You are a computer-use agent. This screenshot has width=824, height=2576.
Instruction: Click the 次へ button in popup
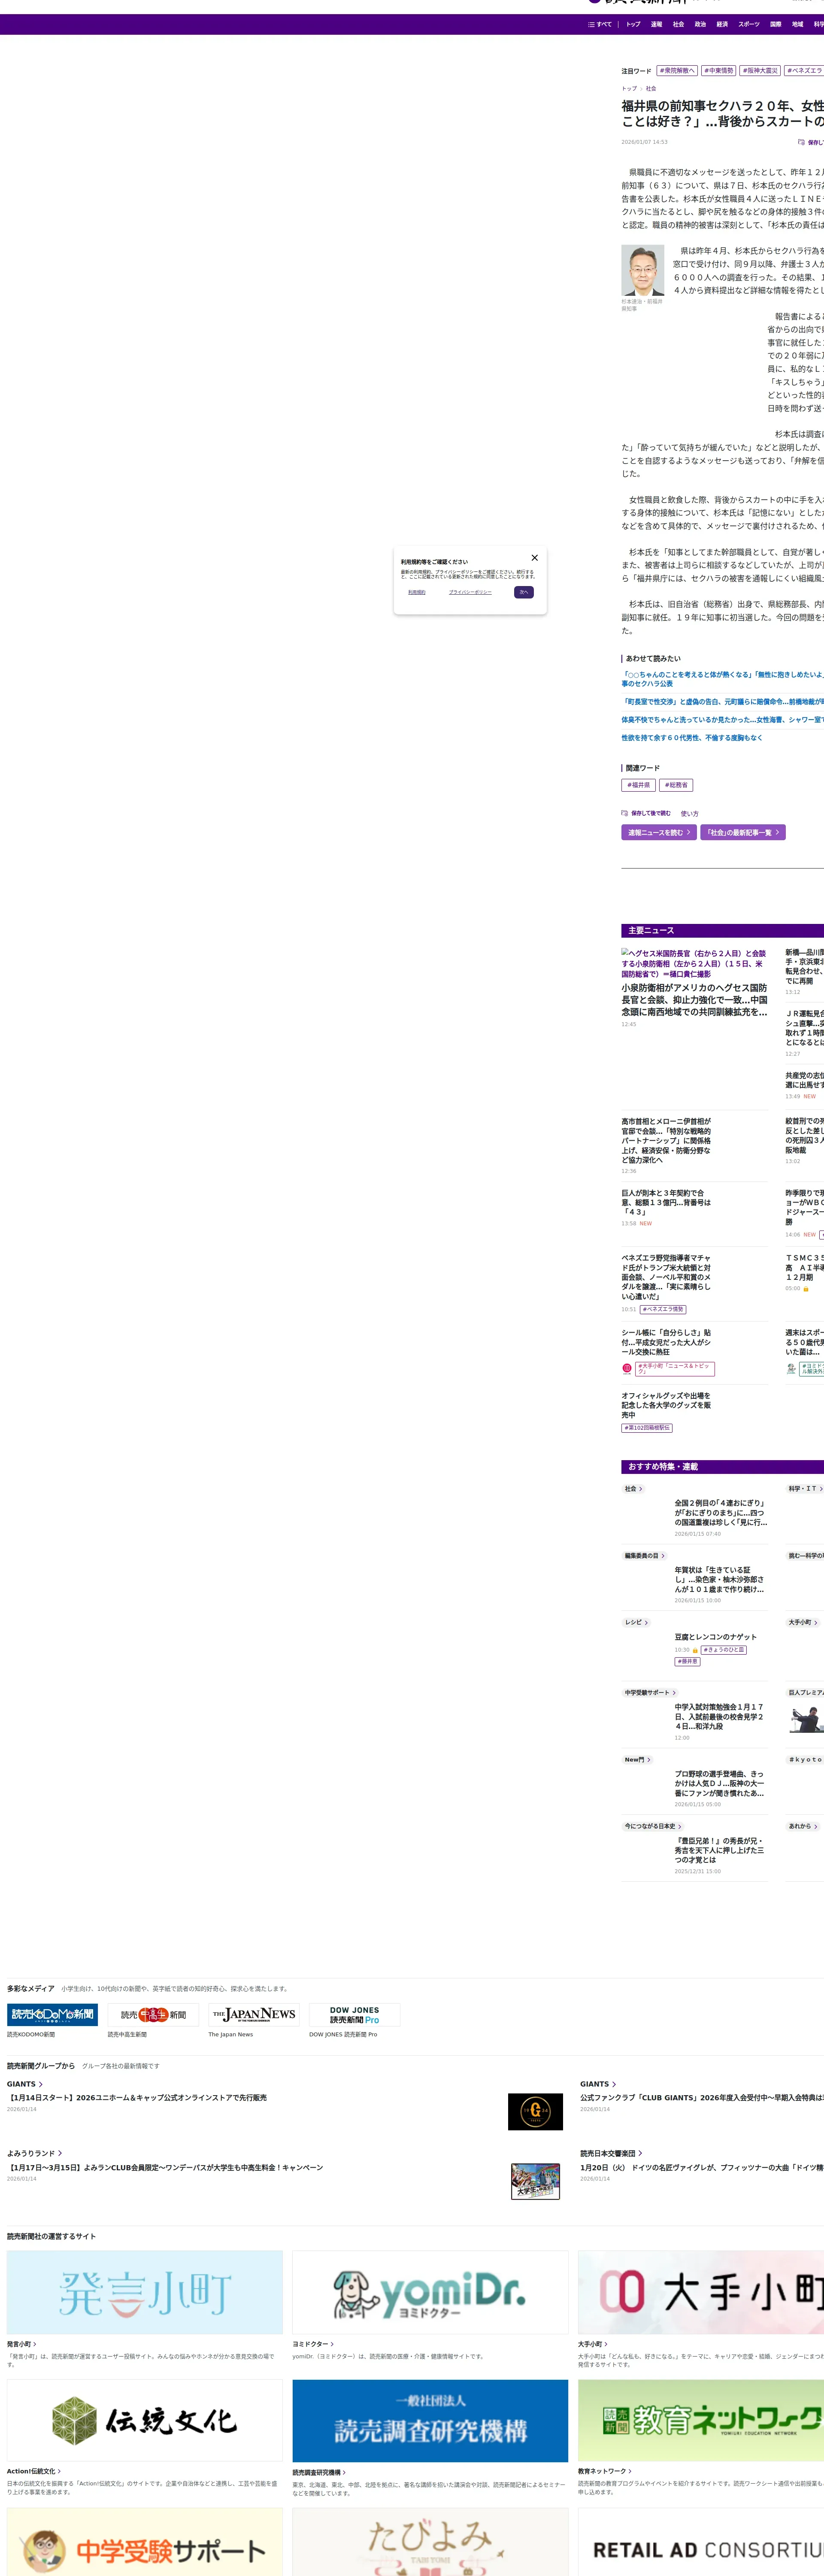523,592
